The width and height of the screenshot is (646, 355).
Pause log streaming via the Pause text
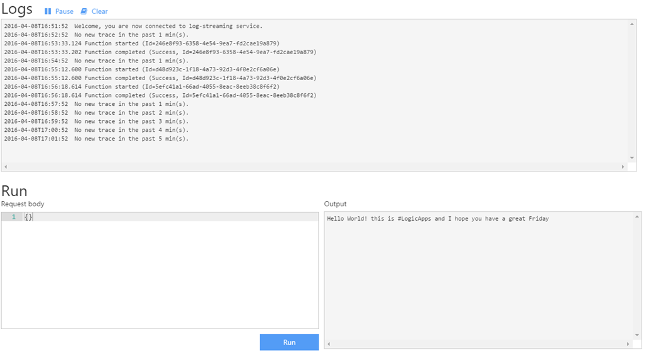click(64, 11)
